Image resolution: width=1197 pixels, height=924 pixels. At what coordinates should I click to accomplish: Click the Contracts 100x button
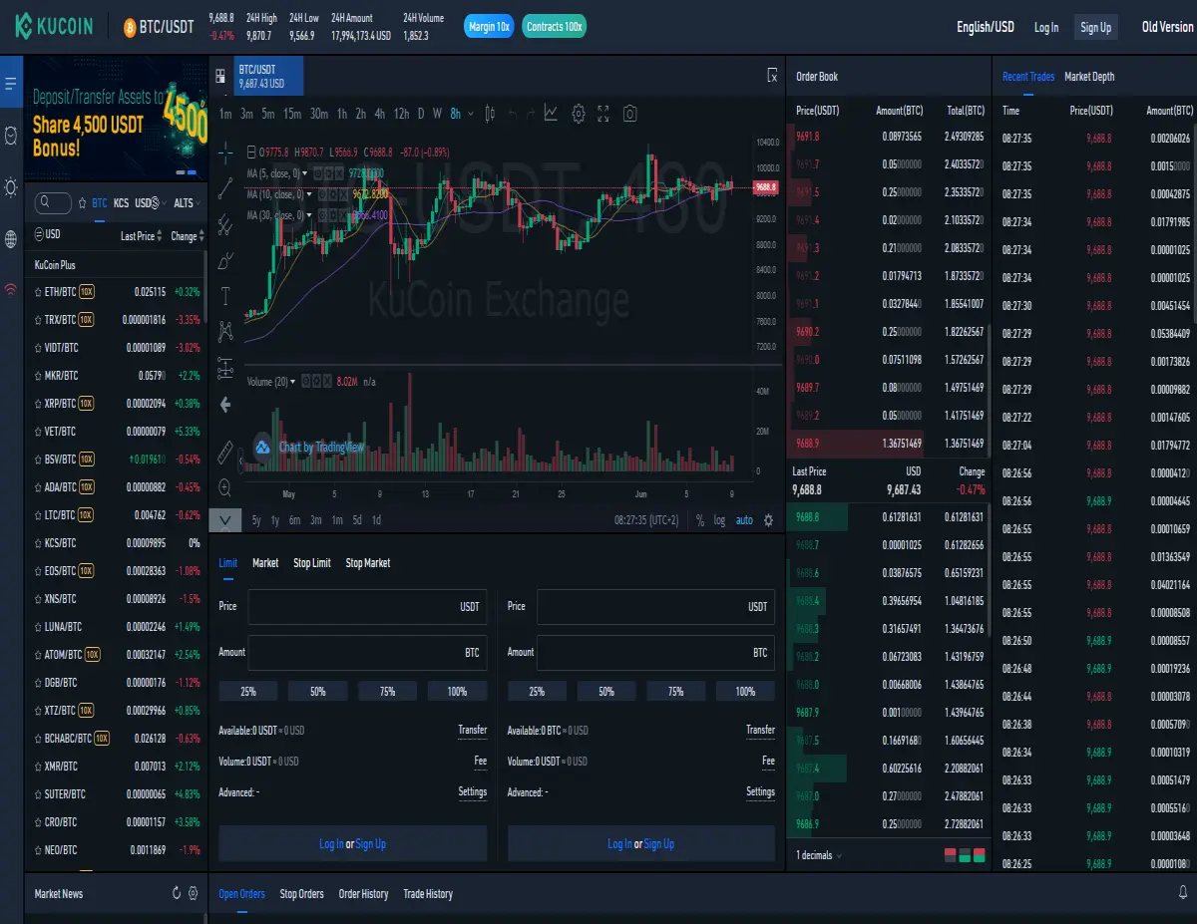[x=554, y=27]
